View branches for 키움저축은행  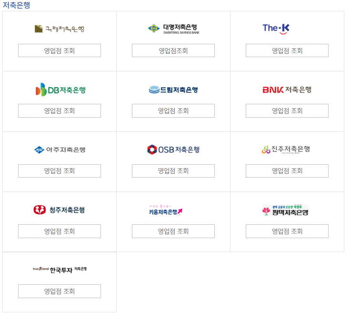click(x=173, y=231)
